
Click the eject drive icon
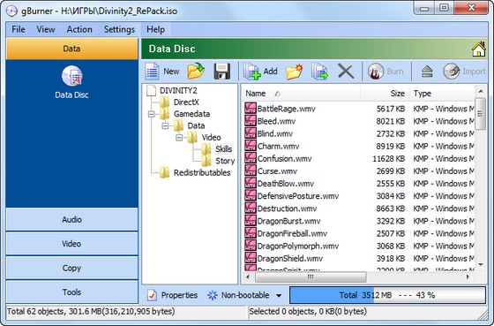[427, 72]
